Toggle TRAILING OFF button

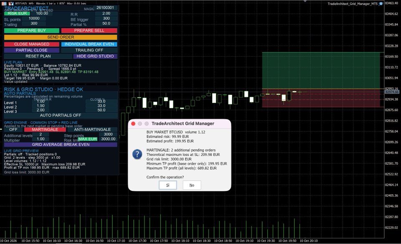pos(89,50)
